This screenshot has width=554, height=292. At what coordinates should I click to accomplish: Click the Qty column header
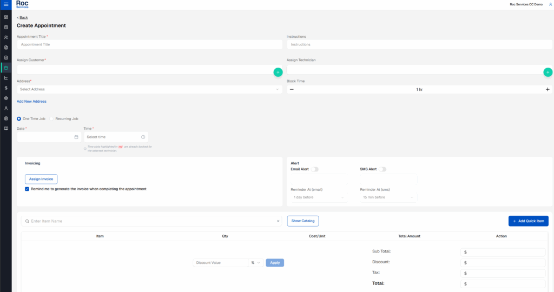(x=225, y=236)
